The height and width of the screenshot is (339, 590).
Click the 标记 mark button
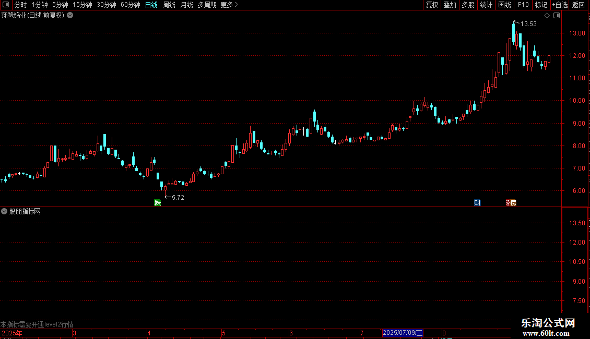click(541, 5)
